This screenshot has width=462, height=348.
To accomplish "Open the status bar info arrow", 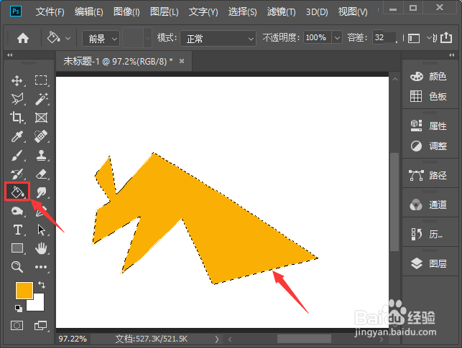I will click(217, 339).
